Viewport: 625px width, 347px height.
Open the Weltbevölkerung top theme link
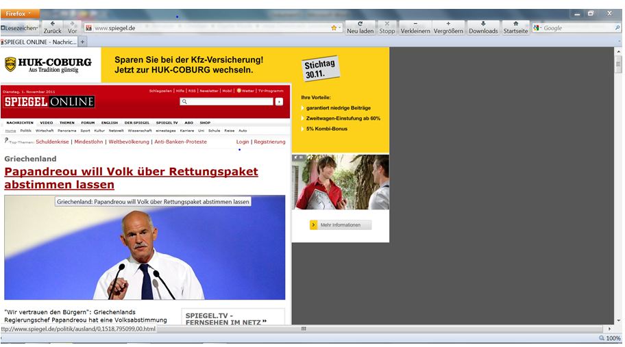click(129, 142)
